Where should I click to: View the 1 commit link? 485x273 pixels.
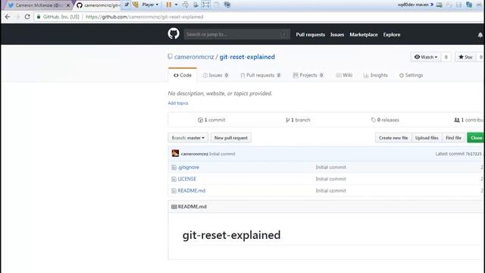pos(211,120)
